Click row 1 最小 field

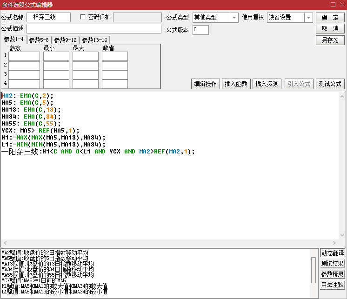(56, 56)
